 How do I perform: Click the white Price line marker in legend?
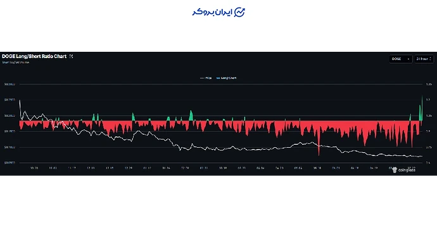click(x=202, y=78)
